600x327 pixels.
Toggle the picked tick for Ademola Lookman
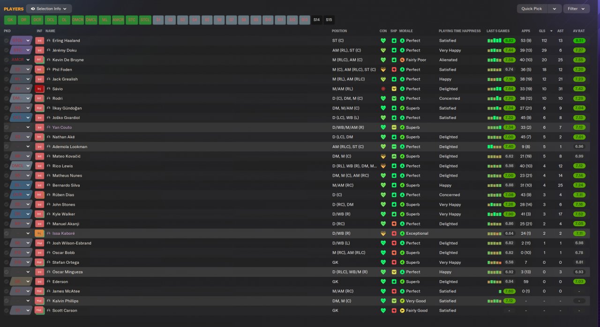pos(7,147)
